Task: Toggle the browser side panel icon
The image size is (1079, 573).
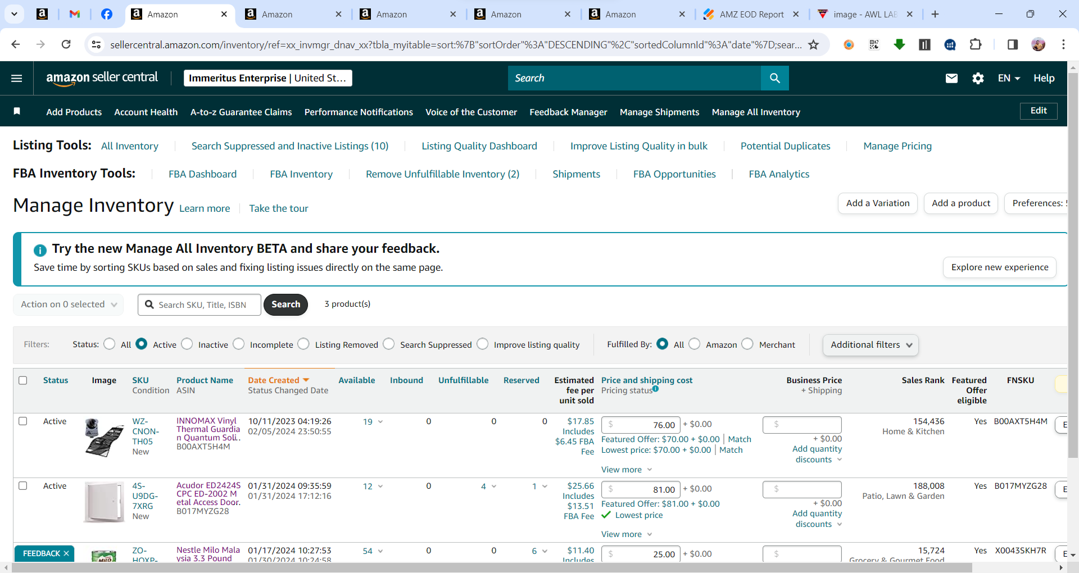Action: pos(1012,44)
